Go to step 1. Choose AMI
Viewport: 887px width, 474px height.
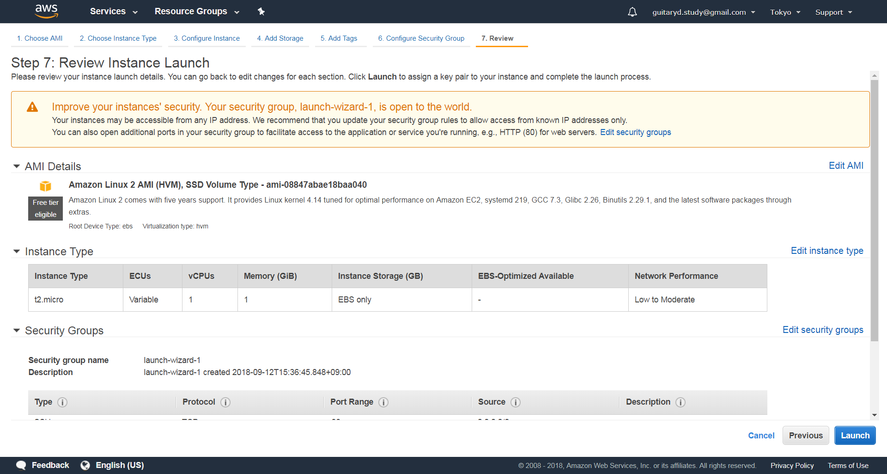[40, 38]
